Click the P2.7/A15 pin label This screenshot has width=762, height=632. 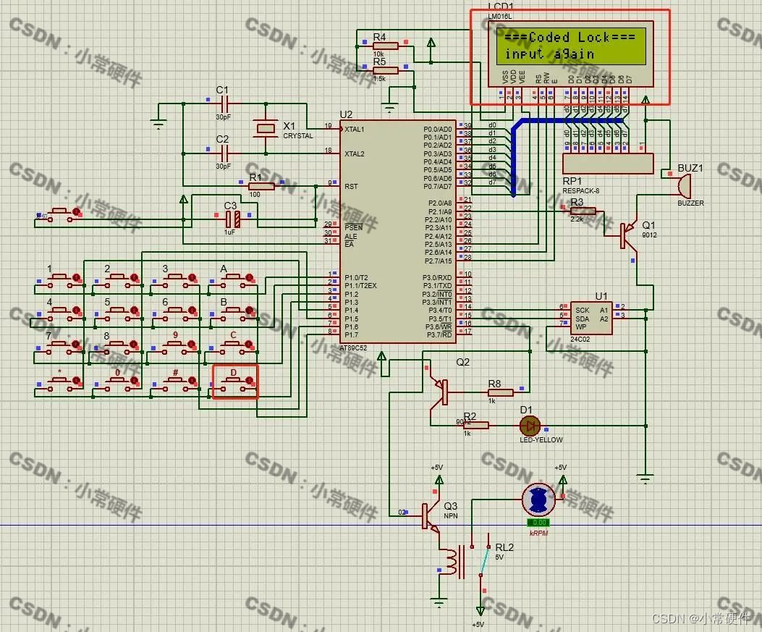(438, 261)
